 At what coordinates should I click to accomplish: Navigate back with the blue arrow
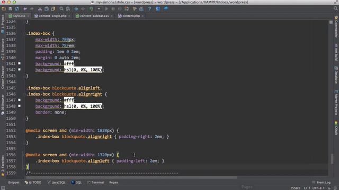[76, 9]
